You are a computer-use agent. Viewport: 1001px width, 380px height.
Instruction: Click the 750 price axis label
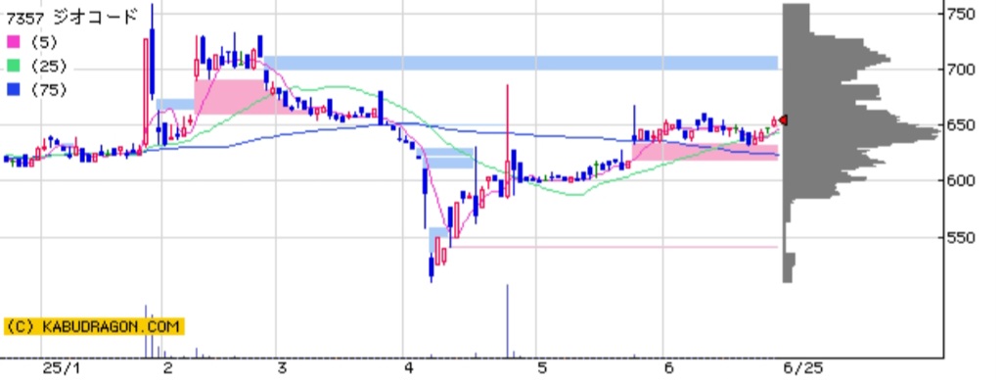(x=962, y=14)
